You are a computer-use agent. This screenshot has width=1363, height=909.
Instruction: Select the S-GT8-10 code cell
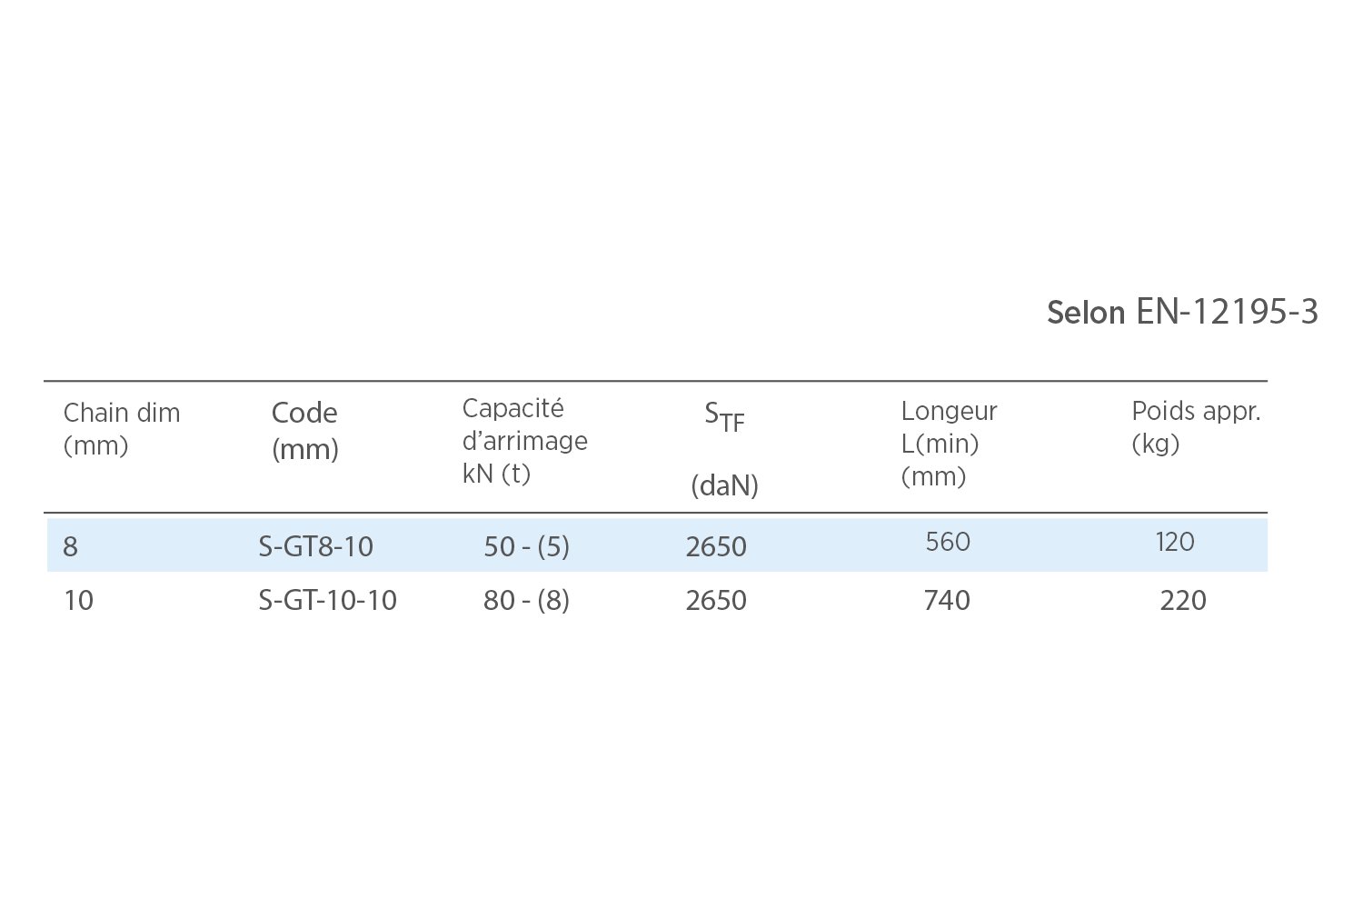(315, 546)
